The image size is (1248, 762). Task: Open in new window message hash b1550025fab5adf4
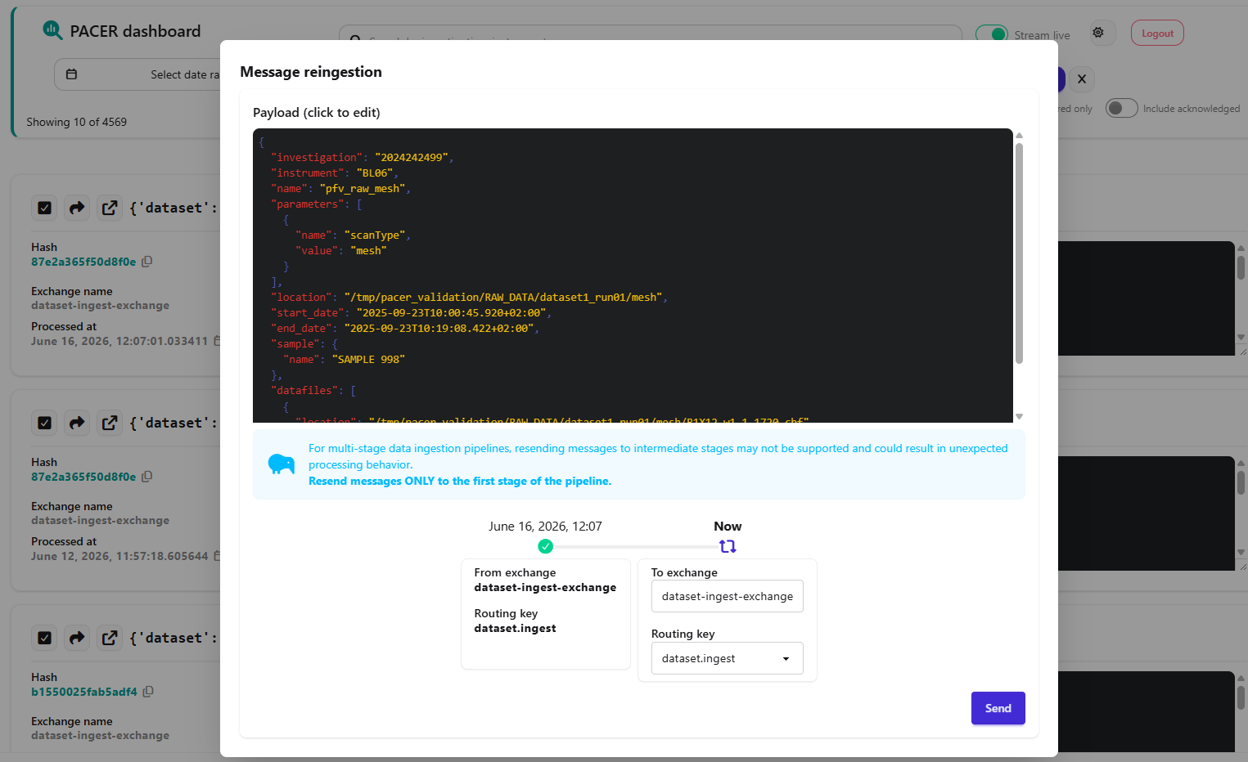(x=110, y=638)
